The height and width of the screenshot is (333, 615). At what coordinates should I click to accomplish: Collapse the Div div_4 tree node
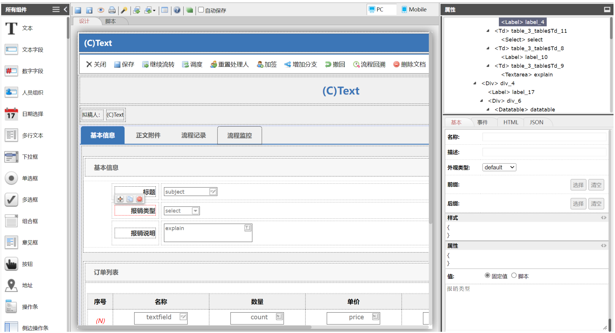(475, 83)
